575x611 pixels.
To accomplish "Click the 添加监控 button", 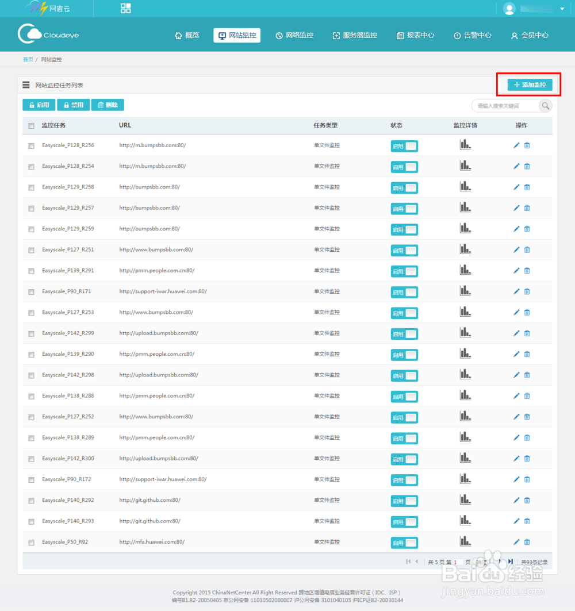I will tap(530, 84).
